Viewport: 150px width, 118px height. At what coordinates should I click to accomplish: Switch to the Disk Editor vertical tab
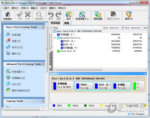coord(51,59)
